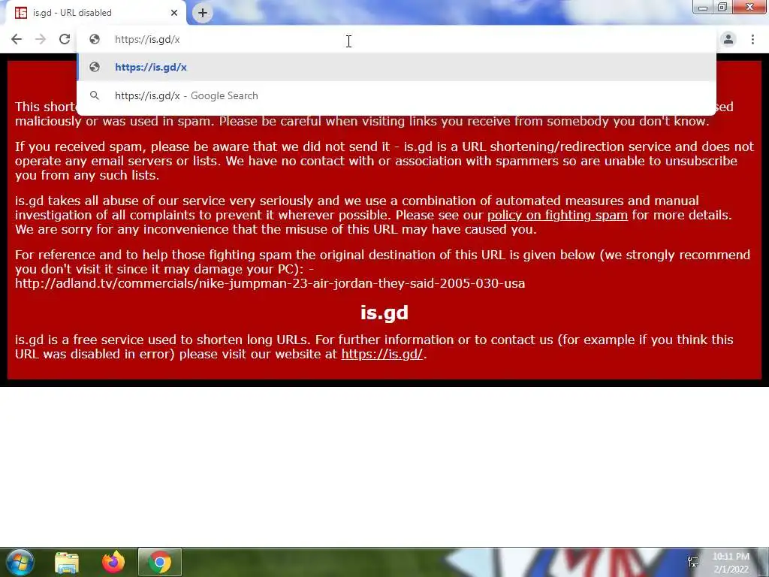Open File Explorer from the taskbar

[67, 562]
